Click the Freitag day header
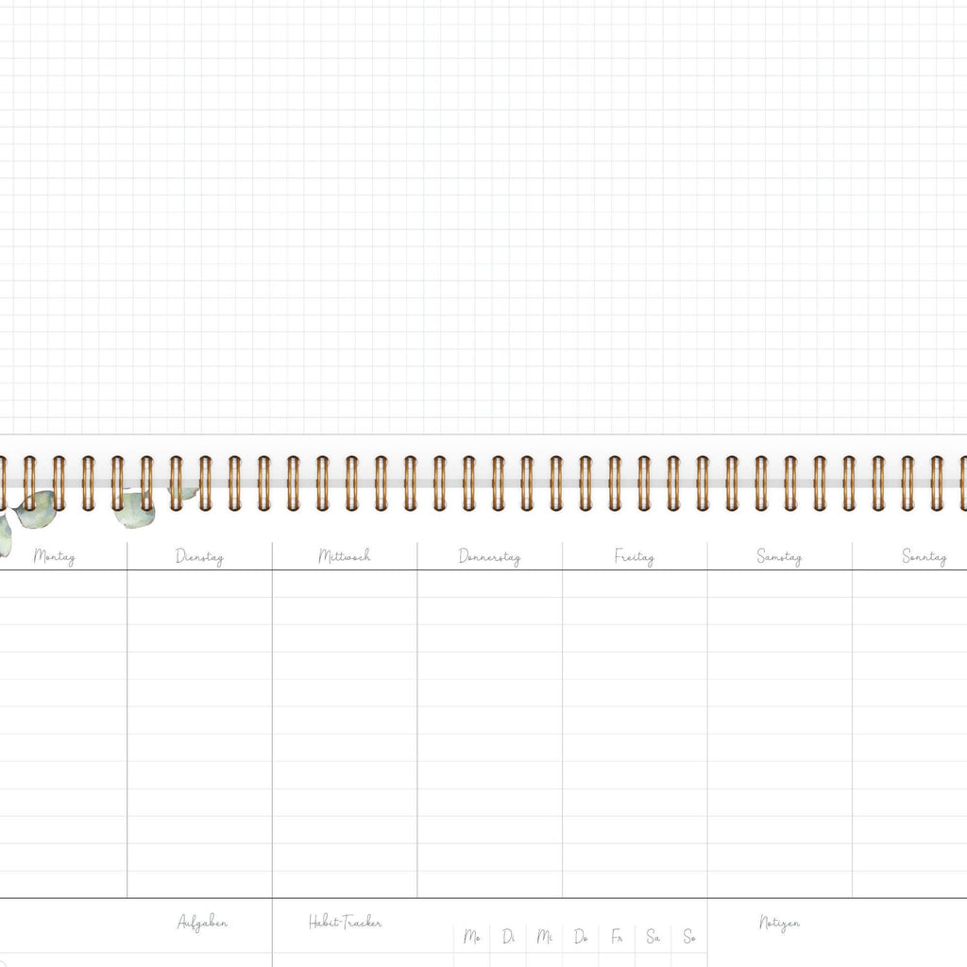Image resolution: width=967 pixels, height=967 pixels. (634, 556)
